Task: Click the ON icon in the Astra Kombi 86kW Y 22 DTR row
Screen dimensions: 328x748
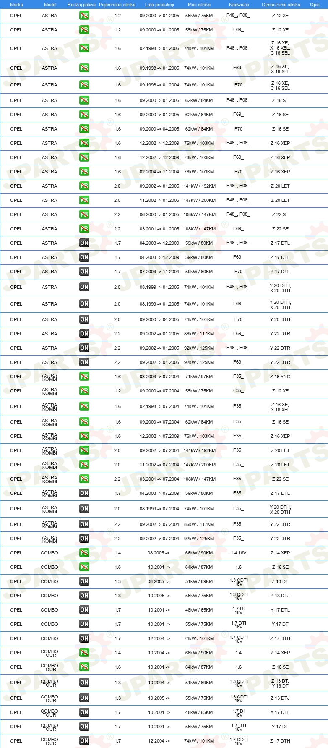Action: click(x=84, y=524)
